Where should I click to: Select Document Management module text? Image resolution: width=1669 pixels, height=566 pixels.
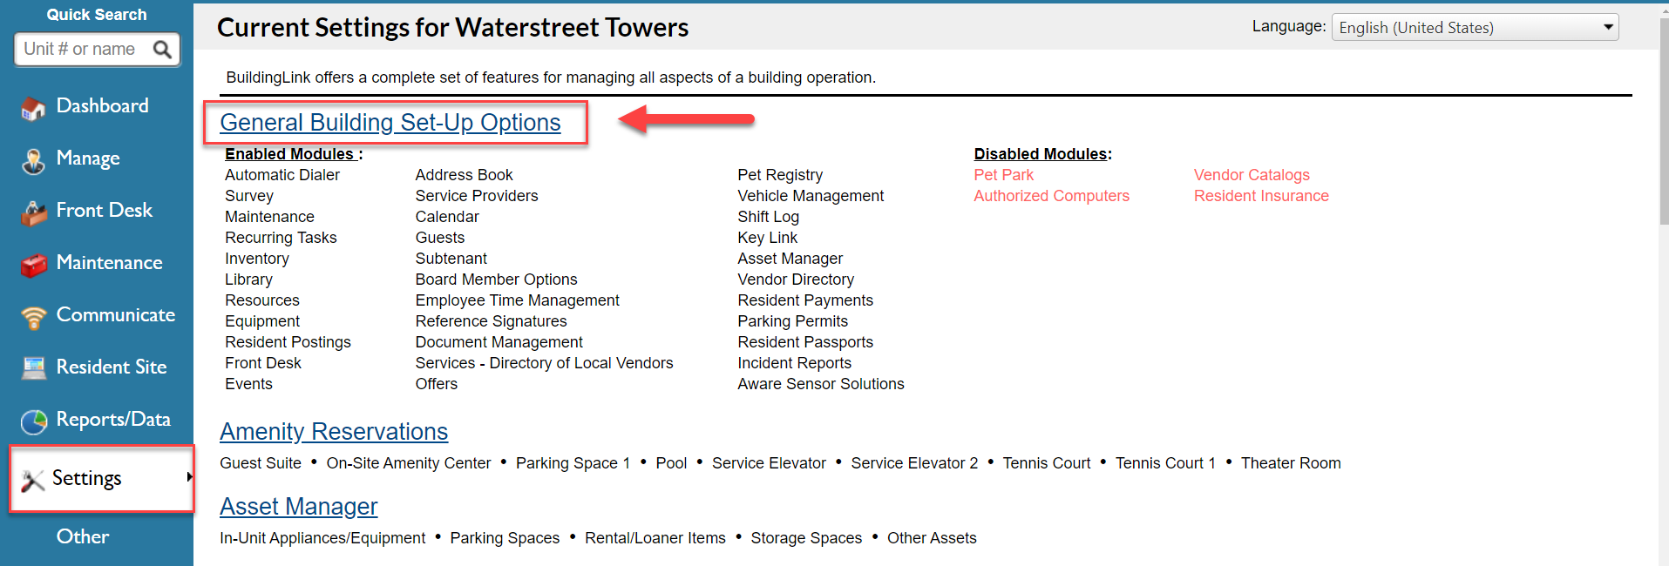499,342
